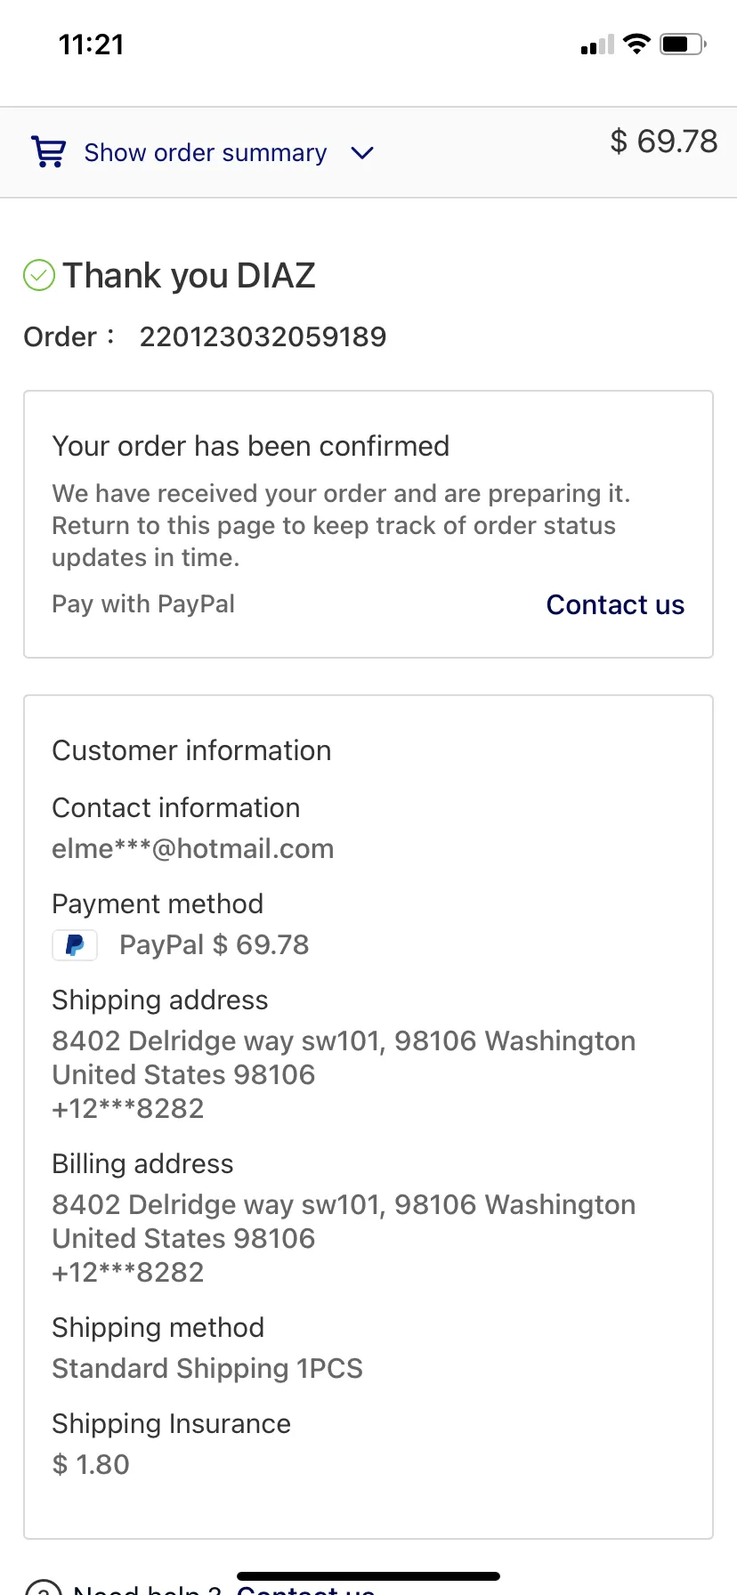Screen dimensions: 737x1595
Task: Tap the Wi-Fi status icon
Action: (636, 44)
